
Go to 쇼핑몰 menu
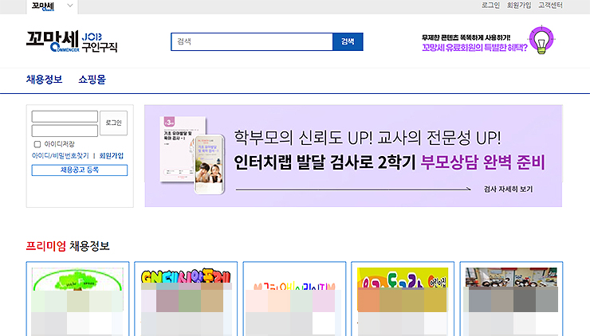(x=92, y=80)
